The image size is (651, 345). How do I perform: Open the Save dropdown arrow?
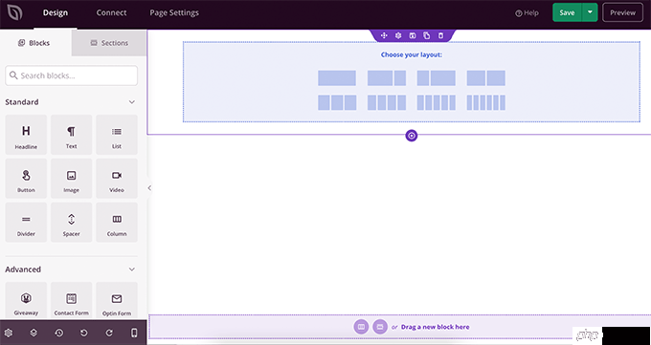tap(590, 12)
